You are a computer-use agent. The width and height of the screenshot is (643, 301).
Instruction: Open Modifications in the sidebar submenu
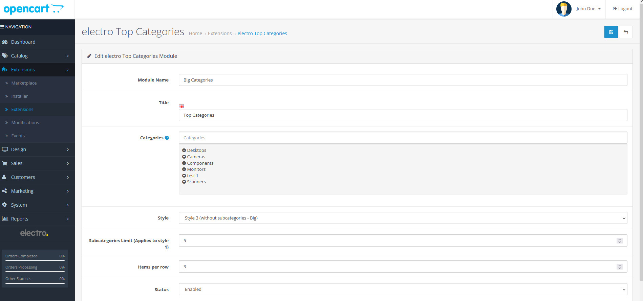(37, 122)
